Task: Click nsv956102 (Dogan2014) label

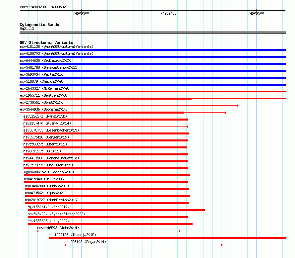Action: (x=85, y=242)
